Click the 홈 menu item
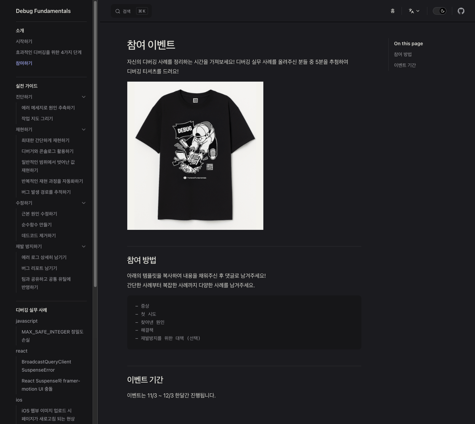Viewport: 475px width, 424px height. (393, 11)
